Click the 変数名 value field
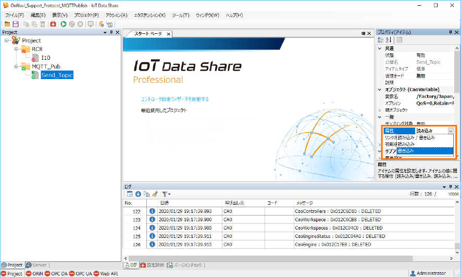The width and height of the screenshot is (461, 278). tap(435, 96)
